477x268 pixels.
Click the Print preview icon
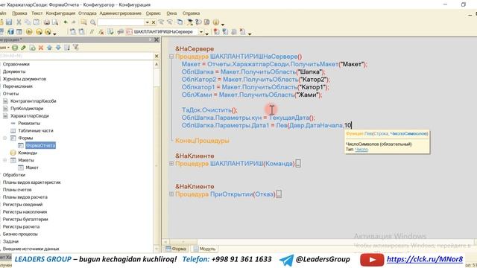(55, 22)
